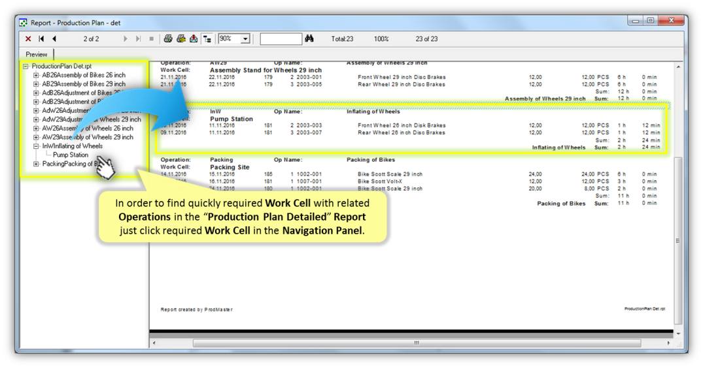Expand the AdB29 Adjustment node
703x368 pixels.
tap(36, 102)
